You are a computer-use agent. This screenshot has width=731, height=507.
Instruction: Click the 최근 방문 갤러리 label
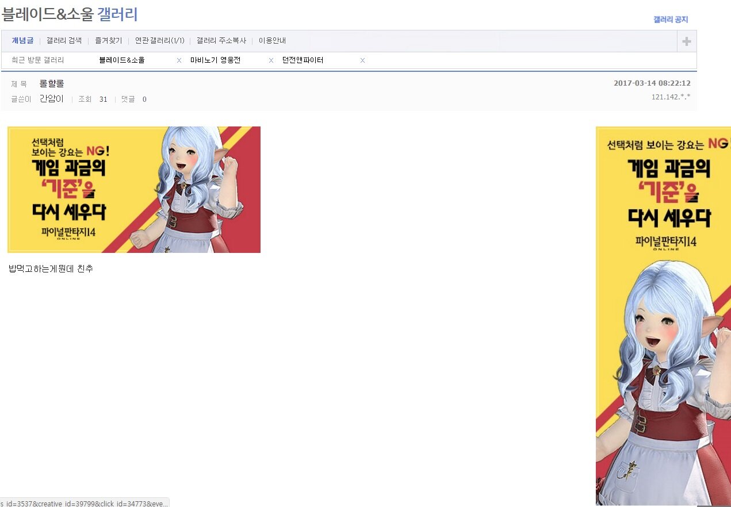(x=37, y=60)
